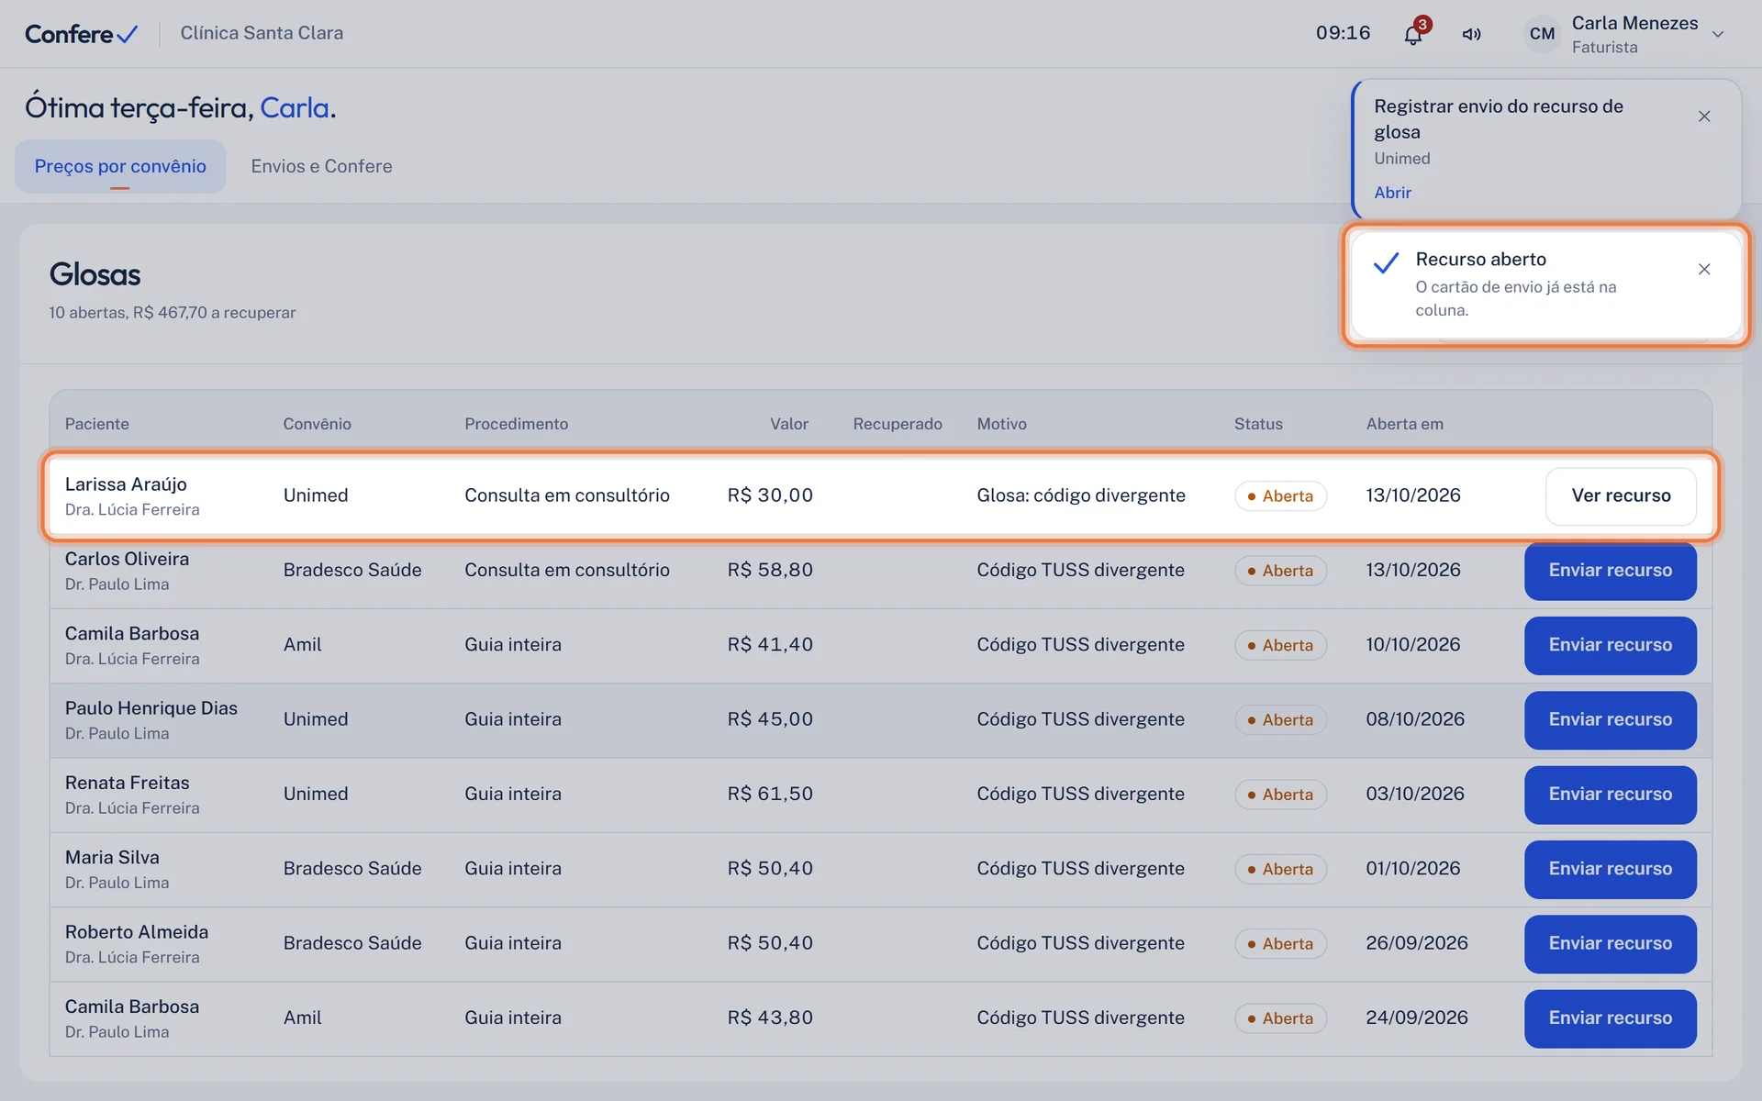Enviar recurso for Roberto Almeida
Image resolution: width=1762 pixels, height=1101 pixels.
click(1610, 943)
